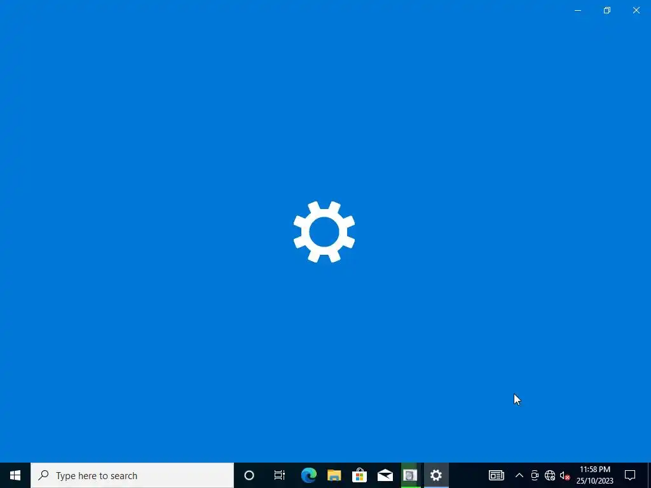This screenshot has width=651, height=488.
Task: Open the Mail app from taskbar
Action: [385, 475]
